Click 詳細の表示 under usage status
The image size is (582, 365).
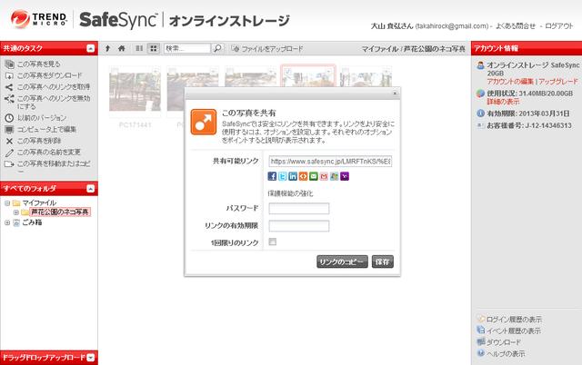[x=503, y=102]
